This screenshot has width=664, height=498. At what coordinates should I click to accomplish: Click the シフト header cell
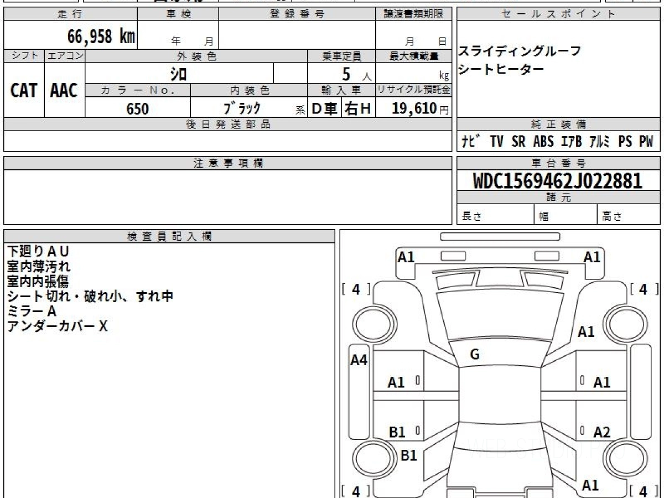pos(24,56)
